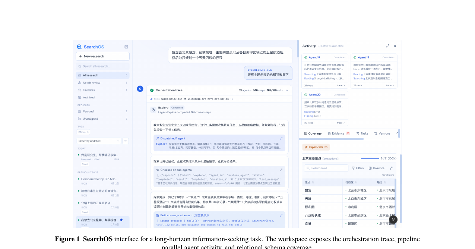This screenshot has width=475, height=249.
Task: Click the black N floating badge
Action: (393, 220)
